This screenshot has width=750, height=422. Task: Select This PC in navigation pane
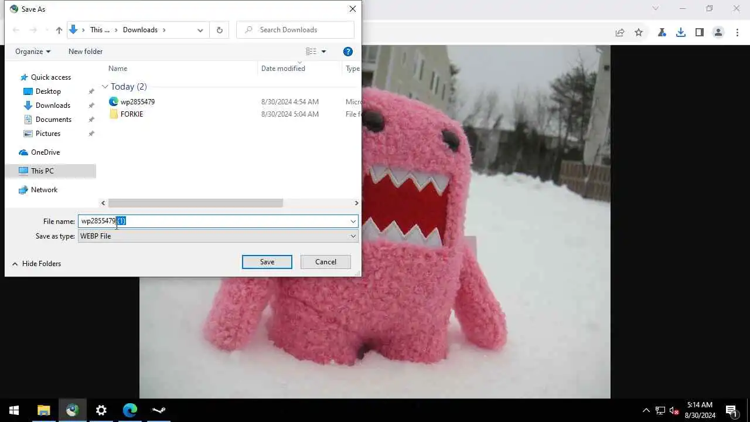42,171
